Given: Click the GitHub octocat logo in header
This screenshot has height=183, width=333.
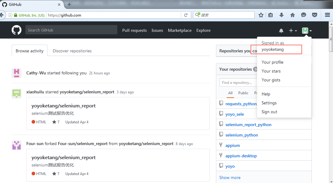Looking at the screenshot, I should (x=16, y=30).
